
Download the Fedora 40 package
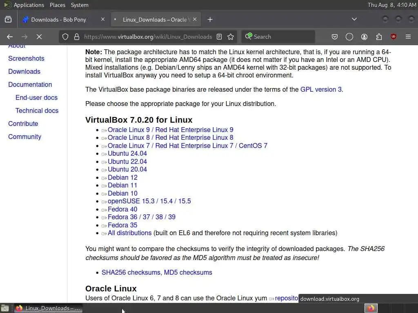tap(122, 209)
